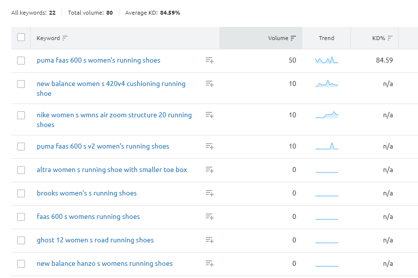Viewport: 418px width, 278px height.
Task: Click the Trend column header
Action: pyautogui.click(x=326, y=38)
